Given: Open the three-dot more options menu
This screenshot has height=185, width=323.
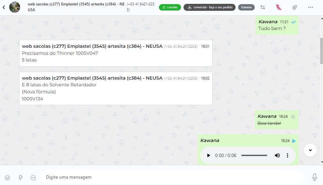Looking at the screenshot, I should tap(311, 7).
